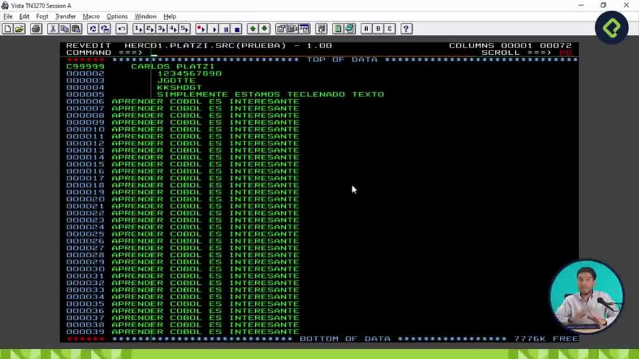This screenshot has width=639, height=359.
Task: Click the SCROLL ===> value field
Action: point(565,52)
